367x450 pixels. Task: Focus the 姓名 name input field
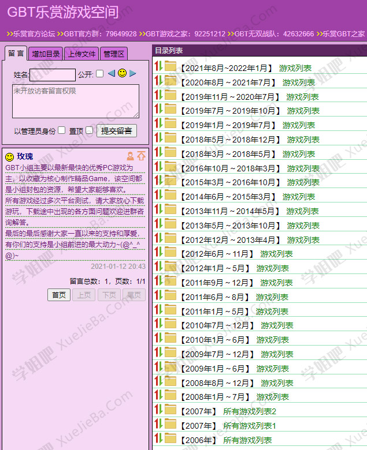point(53,74)
